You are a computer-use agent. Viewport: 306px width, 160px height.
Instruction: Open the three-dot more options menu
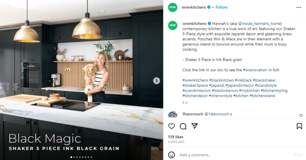pos(299,7)
